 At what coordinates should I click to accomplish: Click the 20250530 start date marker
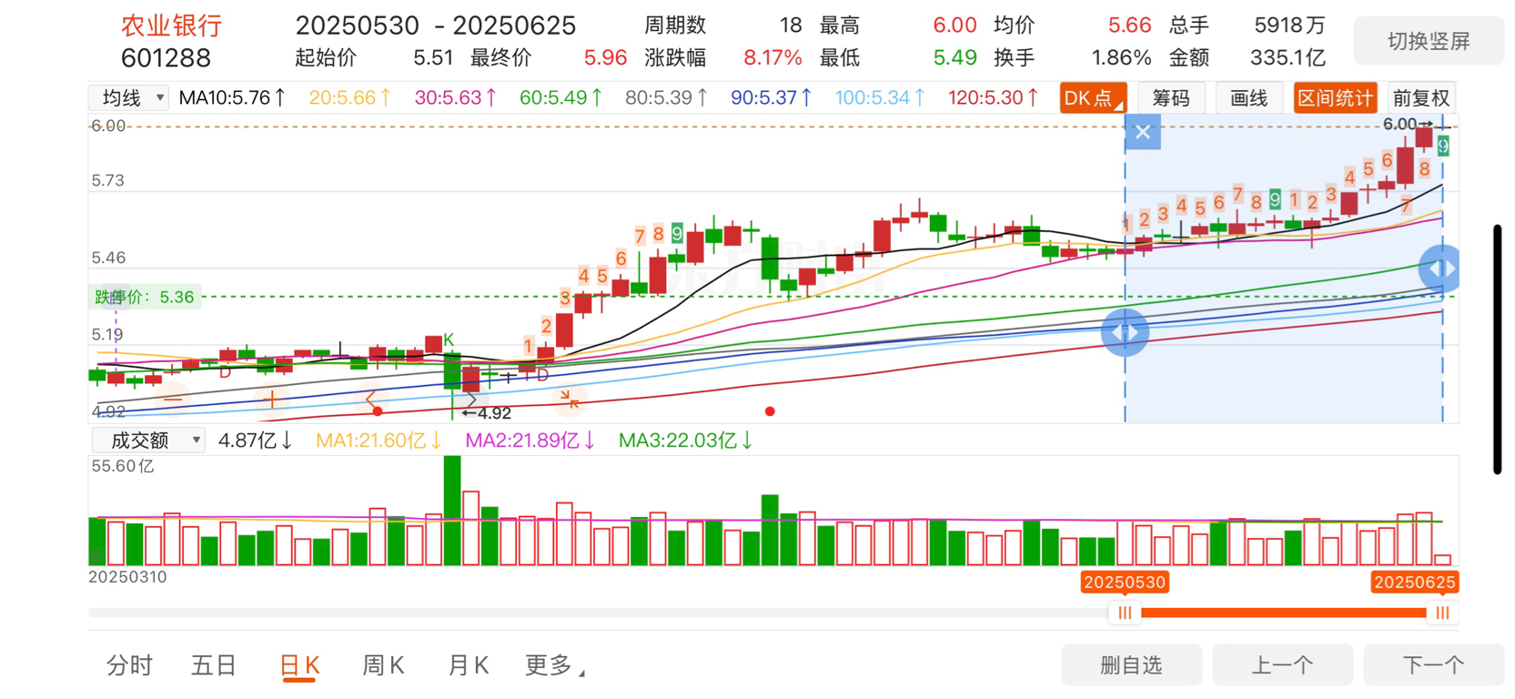pos(1125,582)
